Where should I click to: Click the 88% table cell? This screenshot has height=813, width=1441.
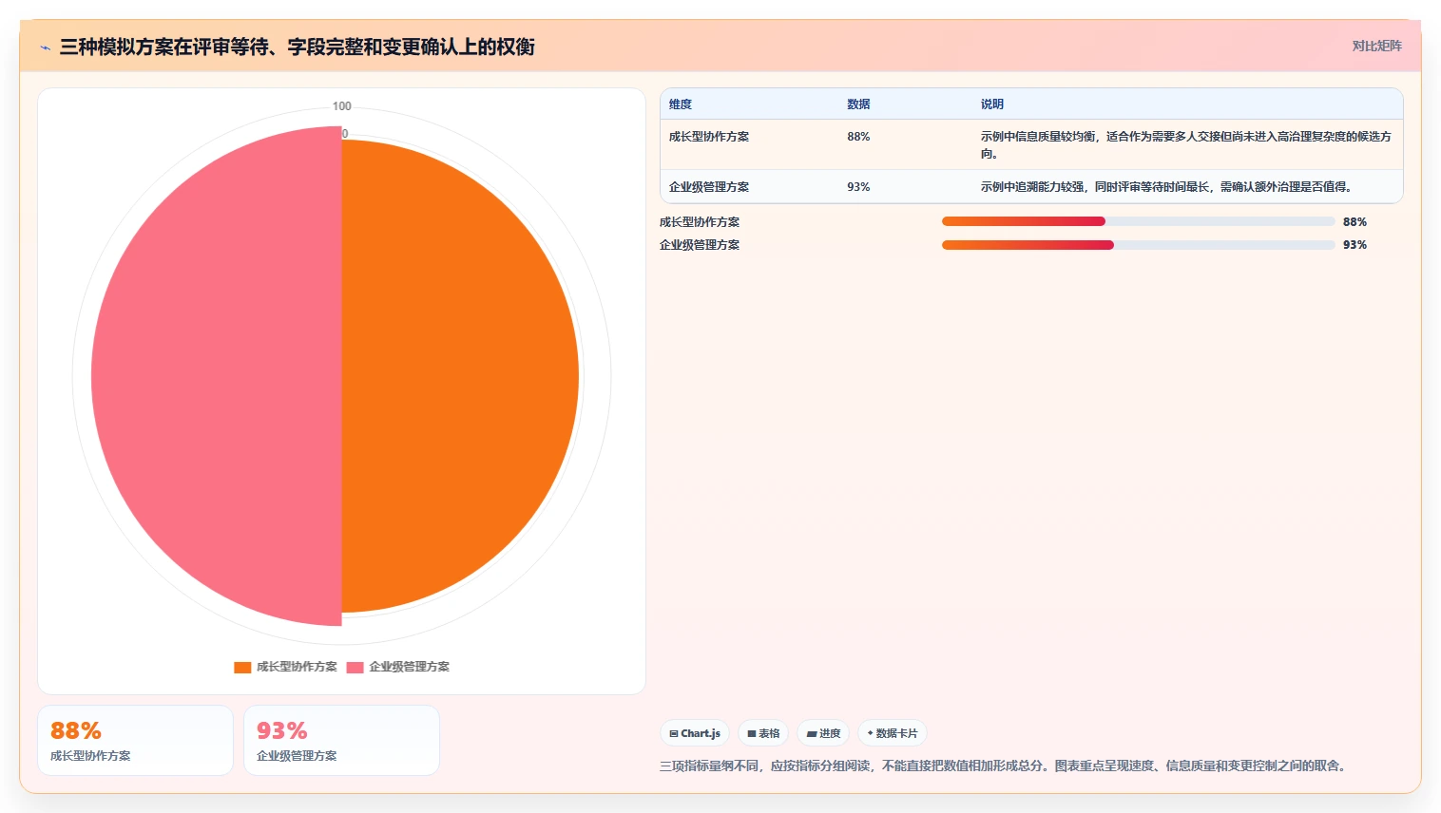[858, 137]
